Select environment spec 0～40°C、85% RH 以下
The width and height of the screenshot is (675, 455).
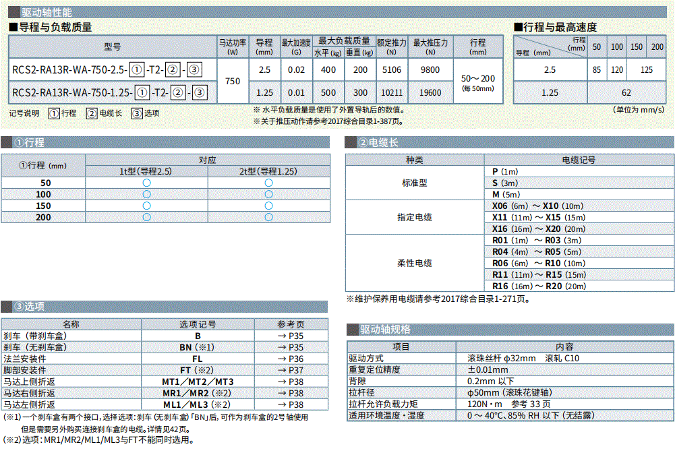coord(531,415)
